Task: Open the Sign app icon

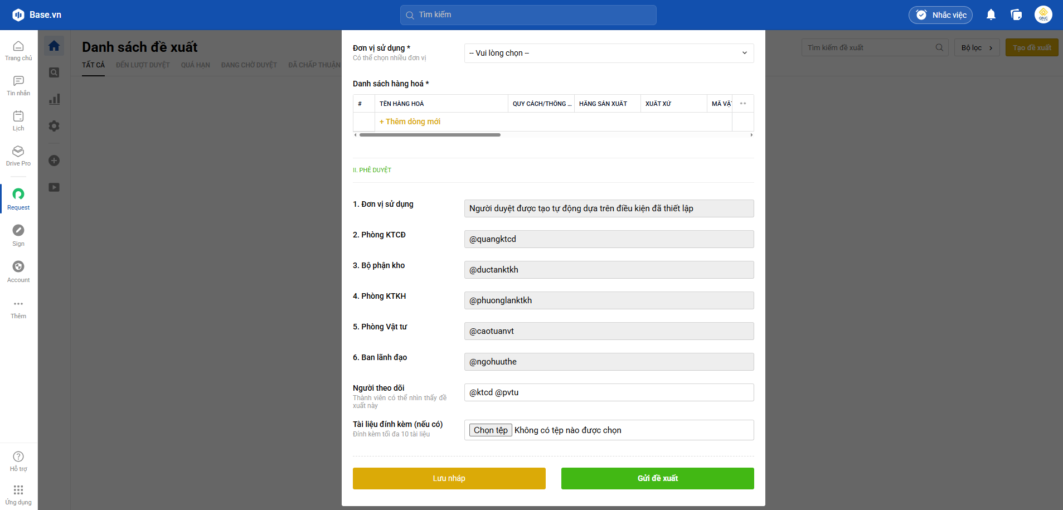Action: click(18, 235)
